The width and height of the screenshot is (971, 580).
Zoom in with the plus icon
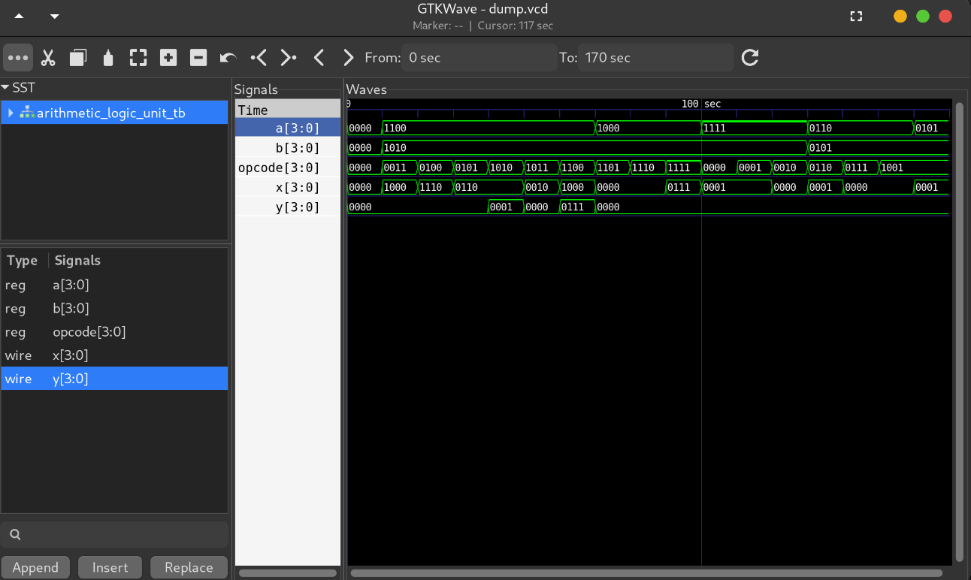(x=168, y=58)
